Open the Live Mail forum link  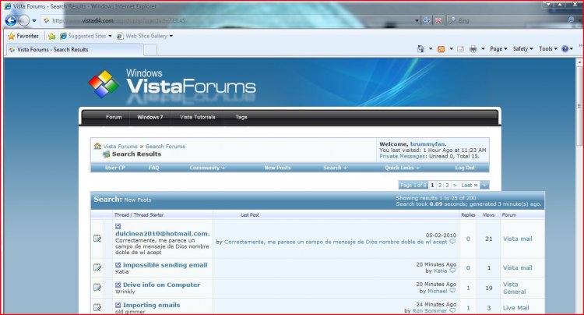pos(515,308)
